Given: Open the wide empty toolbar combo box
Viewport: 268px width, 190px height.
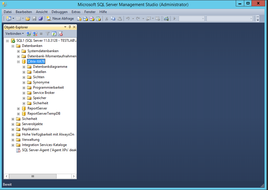Looking at the screenshot, I should 229,19.
